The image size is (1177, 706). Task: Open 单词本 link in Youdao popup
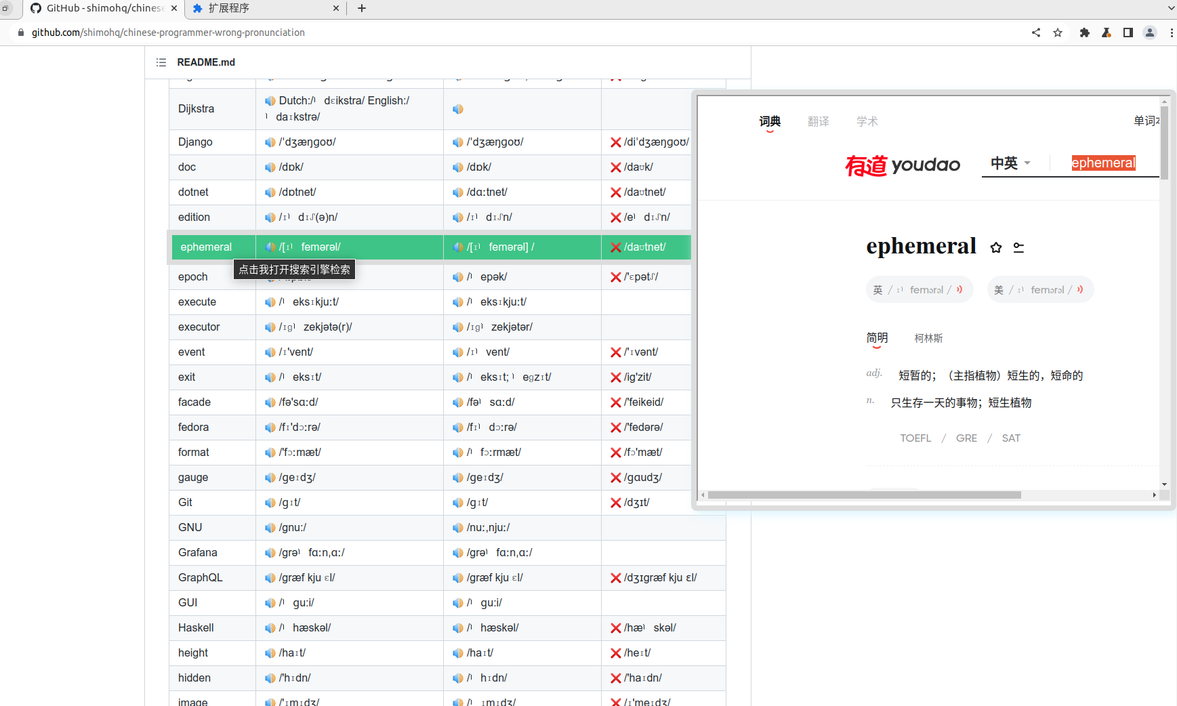point(1147,121)
